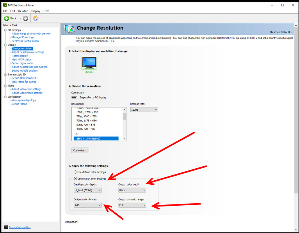This screenshot has height=233, width=299.
Task: Select 720p, 1176 × 664 resolution
Action: point(86,121)
